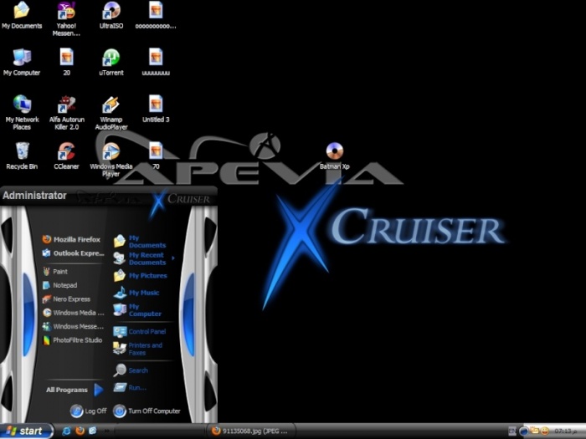Launch Firefox from the Quick Launch bar
This screenshot has height=439, width=586.
coord(80,431)
